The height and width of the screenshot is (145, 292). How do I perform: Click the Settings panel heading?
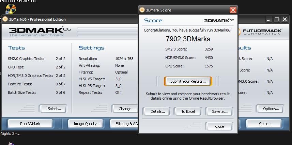[91, 48]
